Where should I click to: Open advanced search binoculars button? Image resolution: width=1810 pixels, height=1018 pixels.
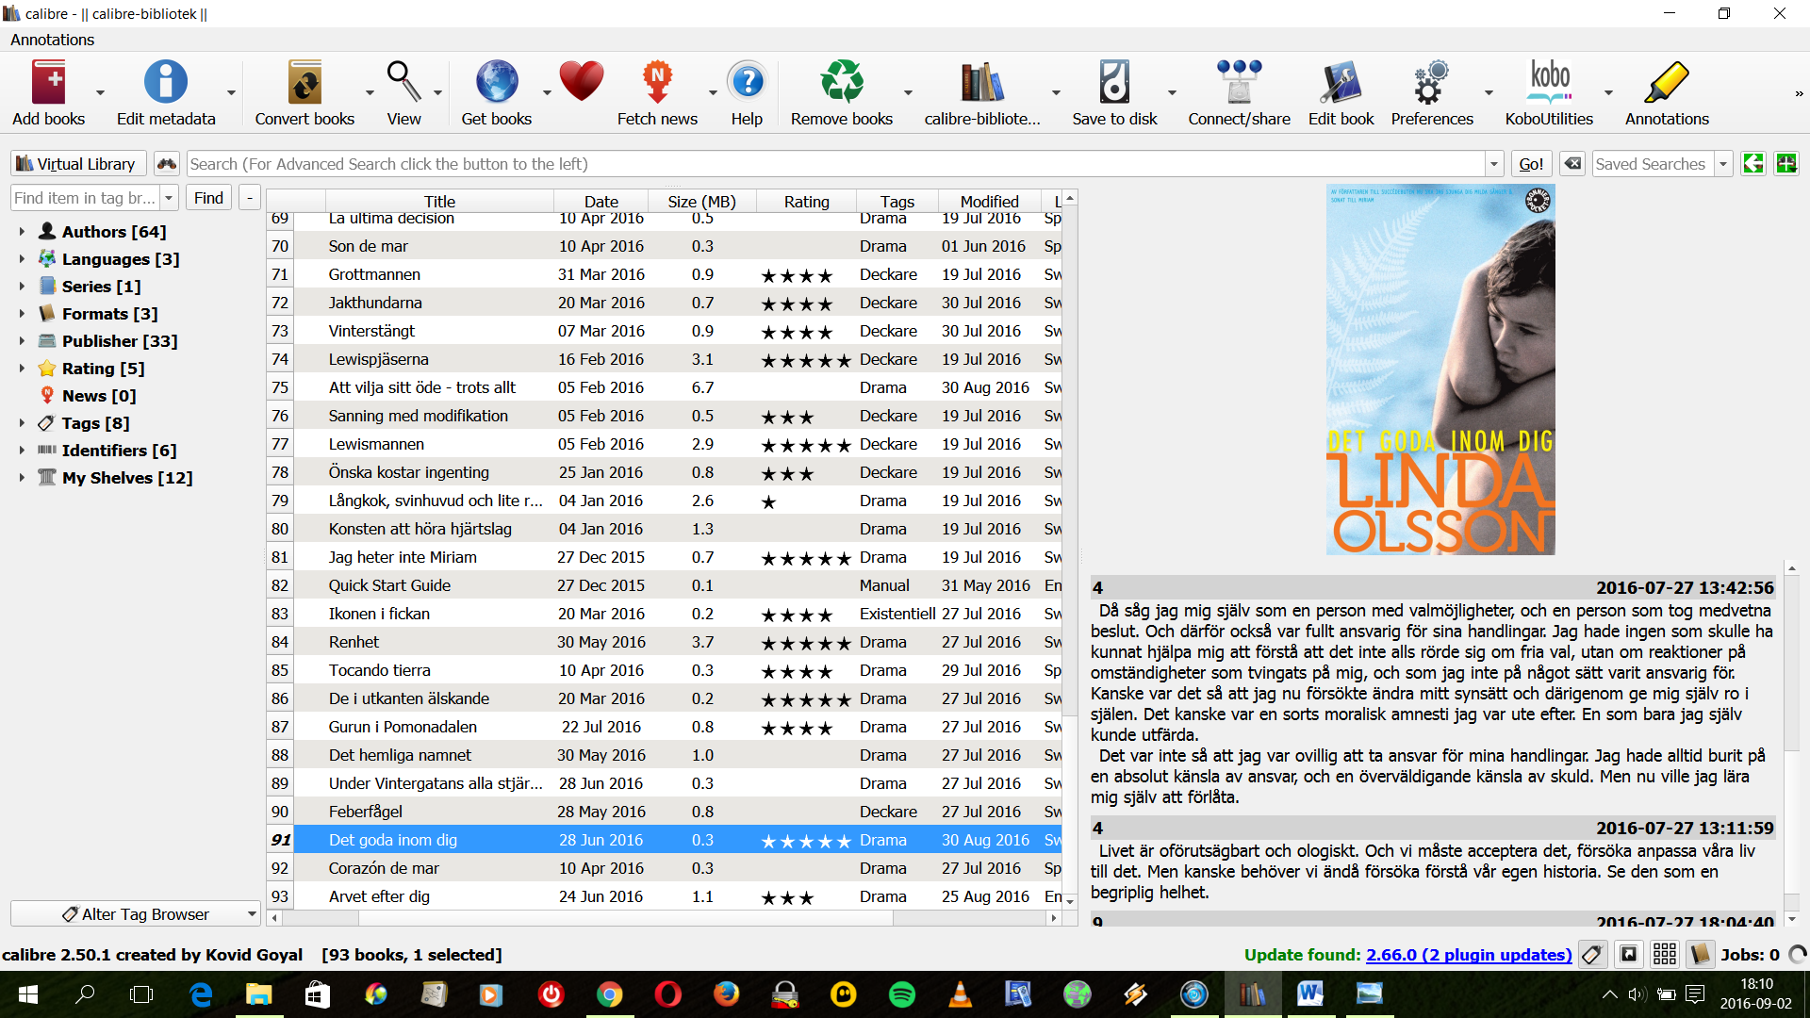[x=167, y=164]
